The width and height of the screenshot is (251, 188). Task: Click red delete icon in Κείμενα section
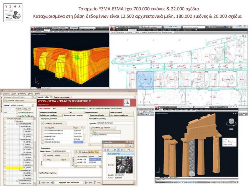click(45, 155)
